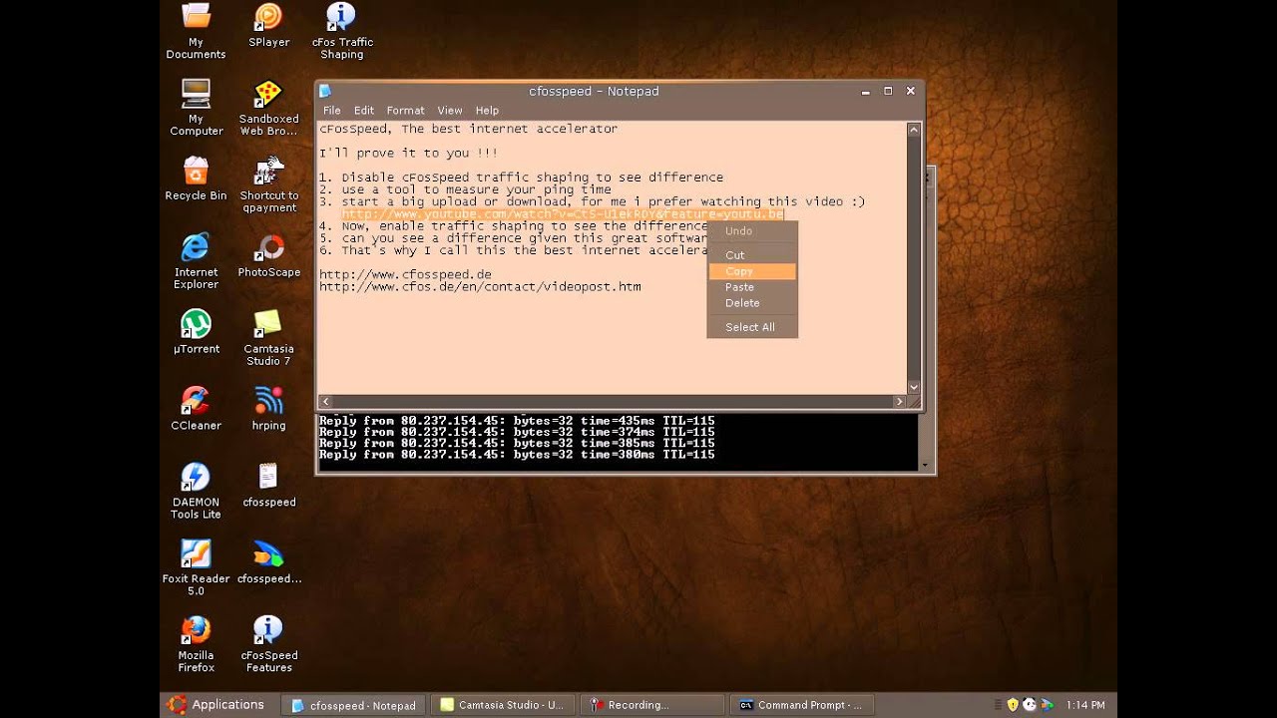The width and height of the screenshot is (1277, 718).
Task: Click the security shield tray icon
Action: pyautogui.click(x=1012, y=705)
